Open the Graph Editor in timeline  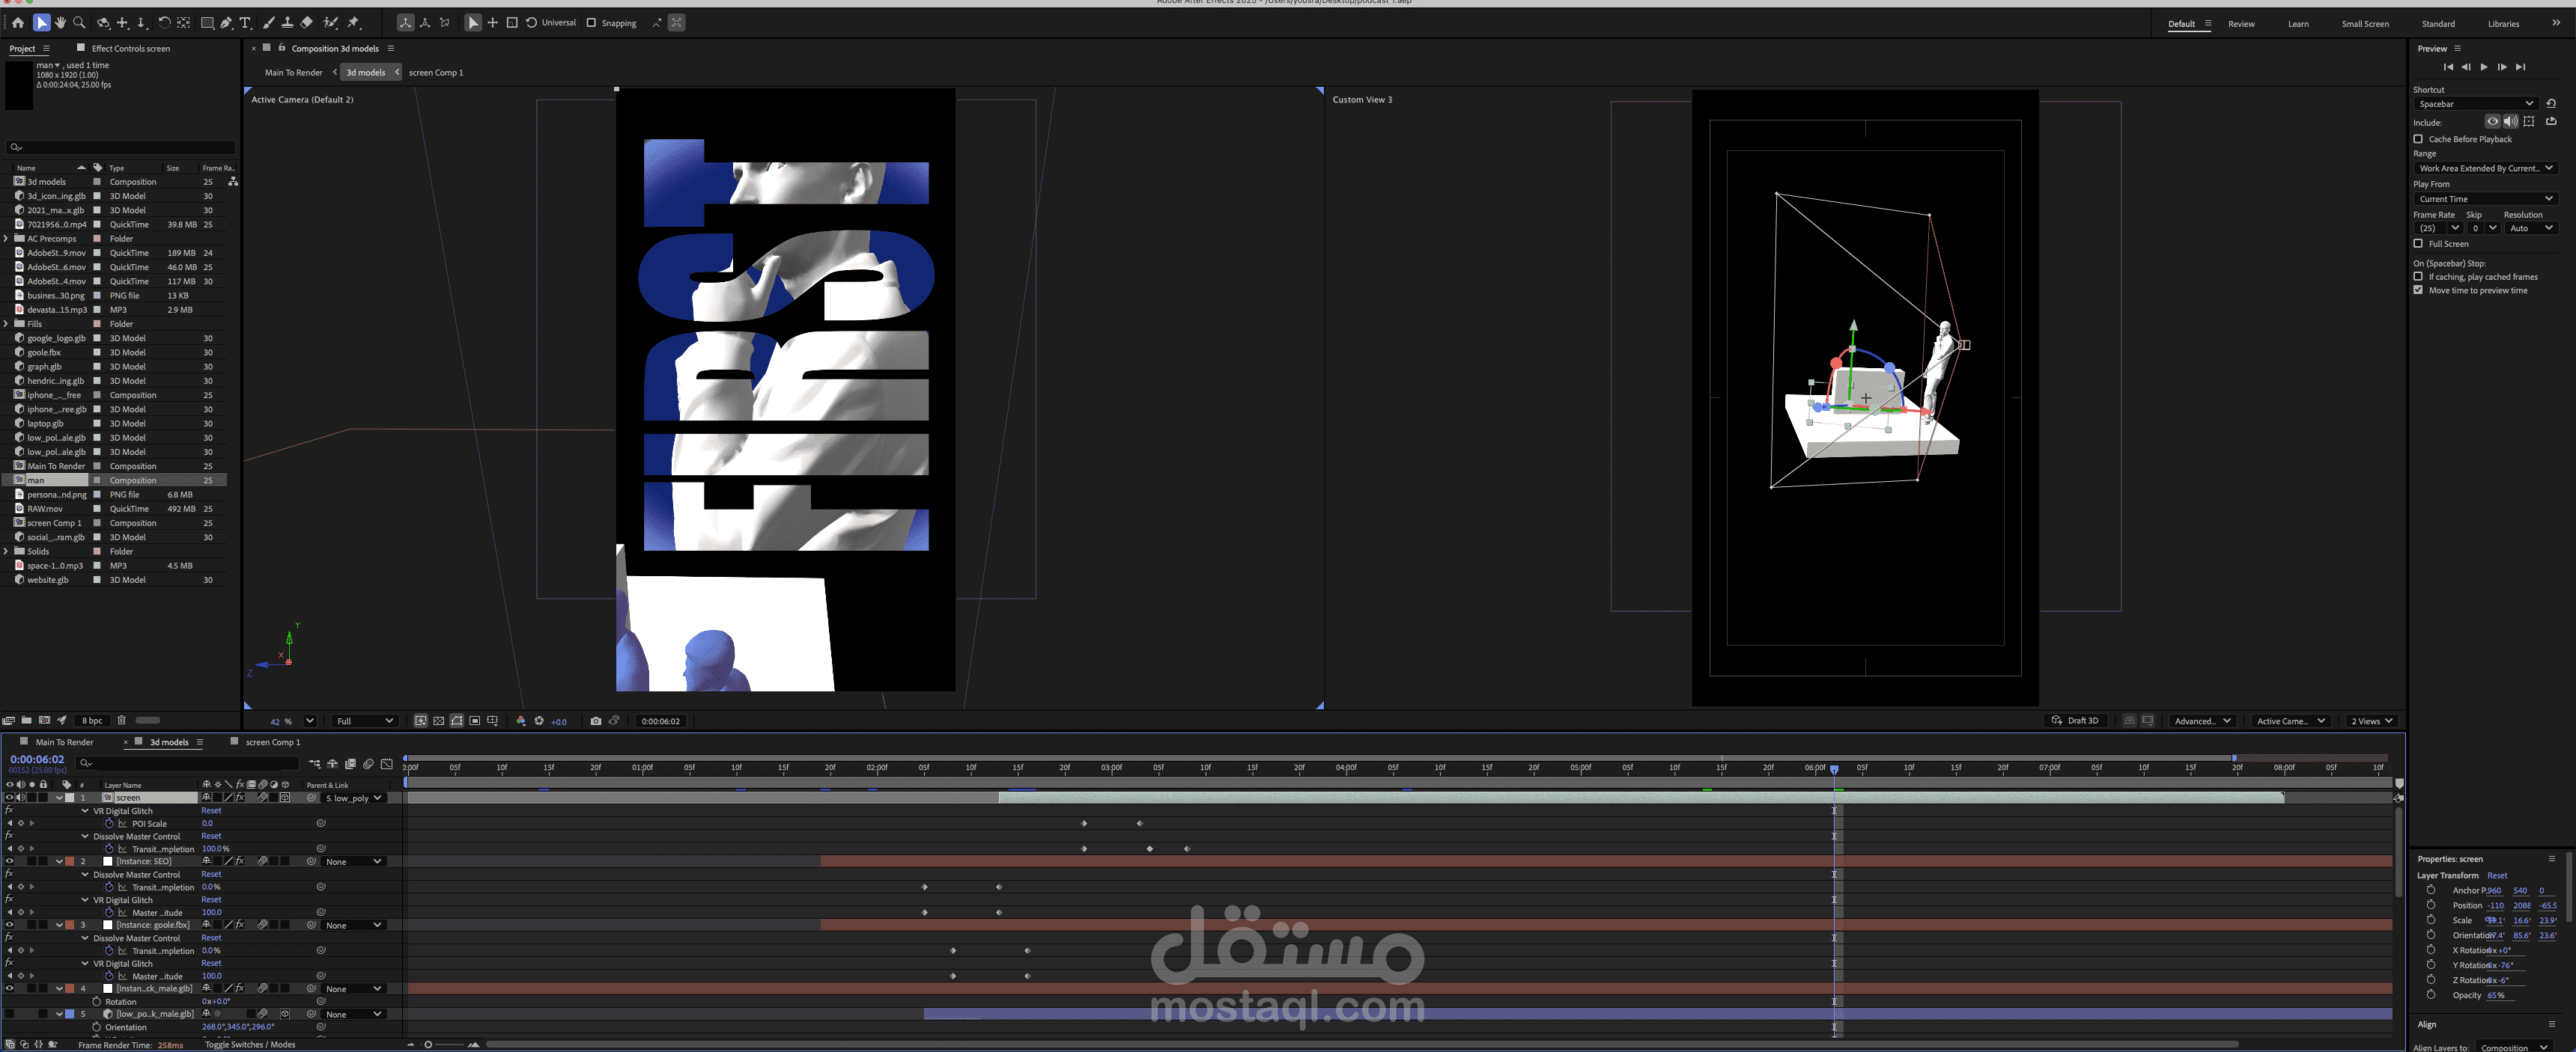click(387, 764)
